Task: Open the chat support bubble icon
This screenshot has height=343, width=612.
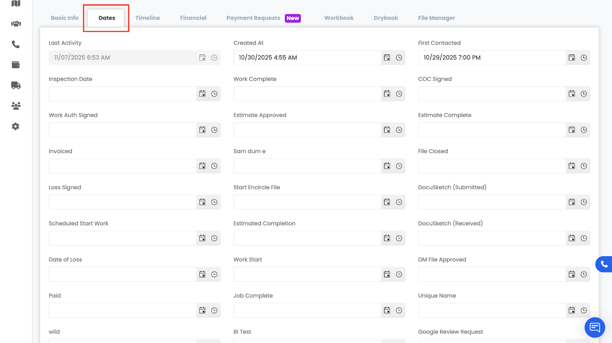Action: point(594,327)
